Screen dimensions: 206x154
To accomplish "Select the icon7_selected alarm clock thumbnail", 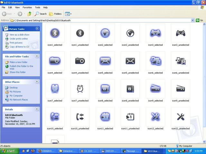I will click(55, 89).
